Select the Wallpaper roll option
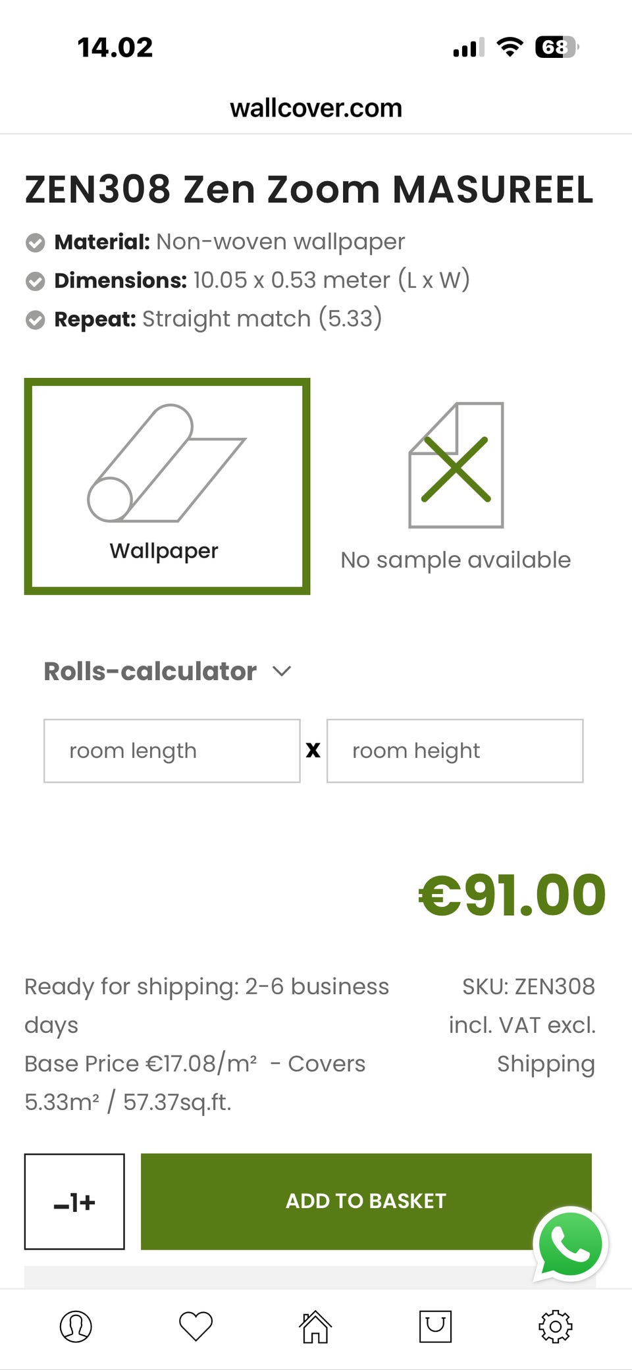This screenshot has height=1370, width=632. pyautogui.click(x=167, y=486)
